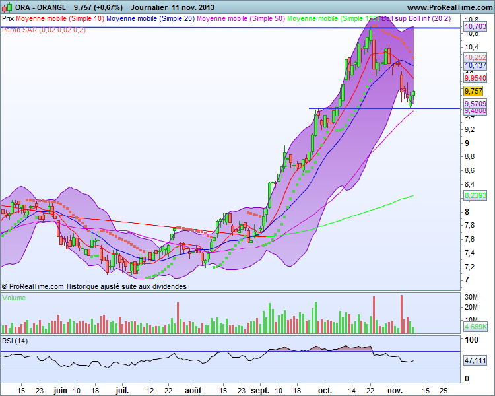495x396 pixels.
Task: Click the green 8,2393 moving average tag
Action: point(475,195)
